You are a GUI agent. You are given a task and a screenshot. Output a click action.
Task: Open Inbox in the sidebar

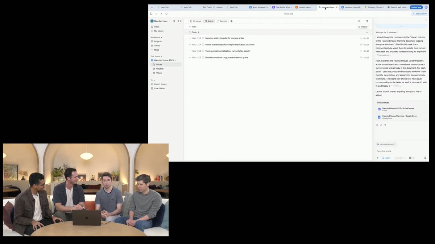click(x=155, y=27)
